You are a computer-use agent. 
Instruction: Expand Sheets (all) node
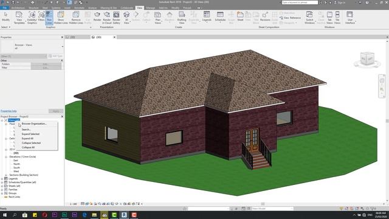point(2,186)
